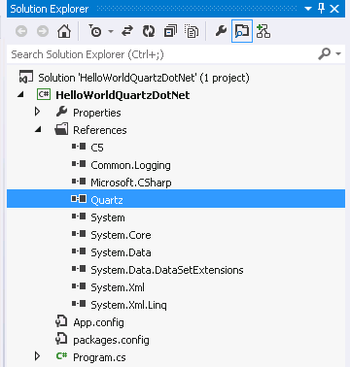Close the Solution Explorer panel

[x=334, y=9]
